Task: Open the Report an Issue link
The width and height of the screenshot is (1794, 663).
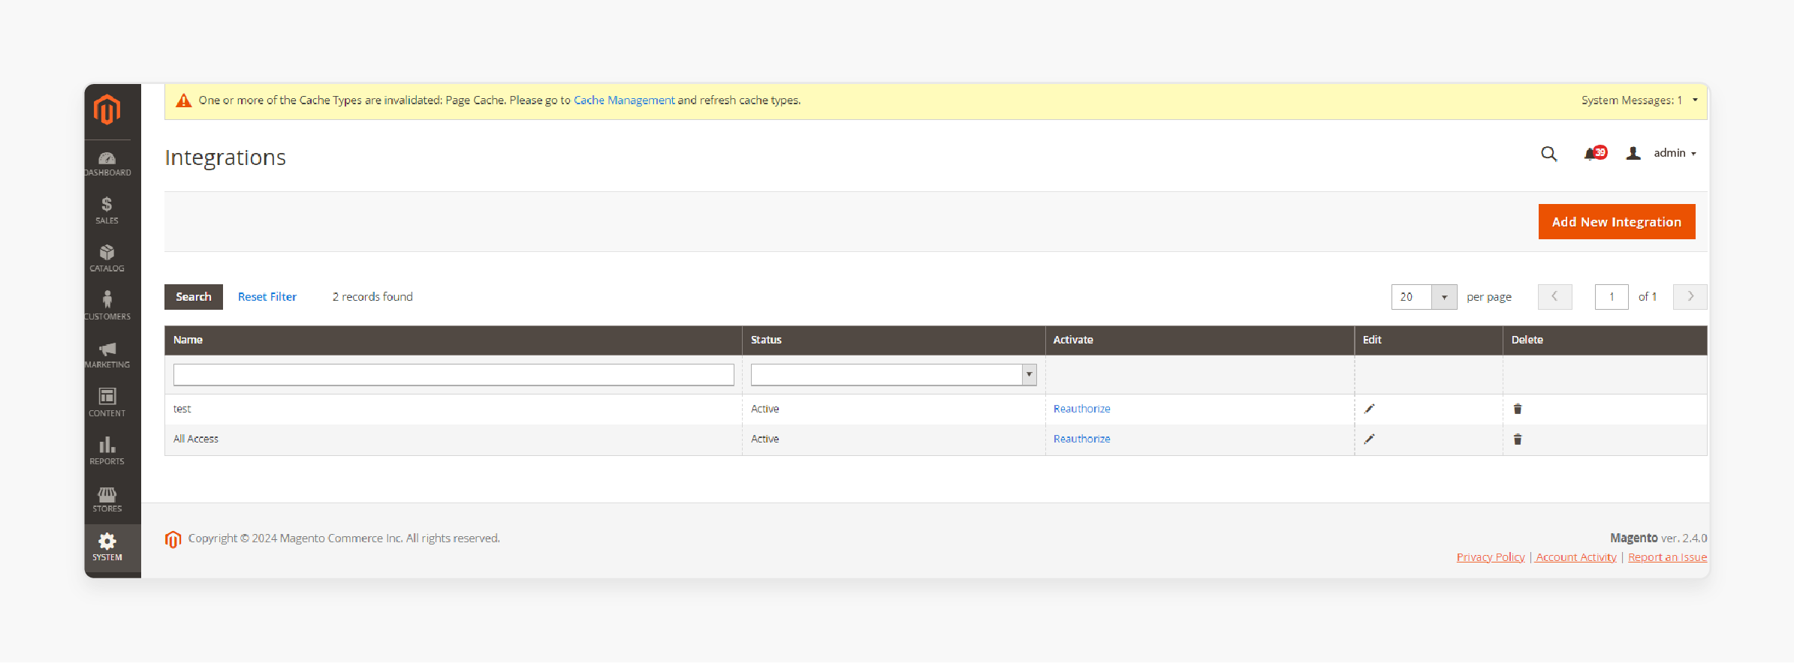Action: tap(1667, 557)
